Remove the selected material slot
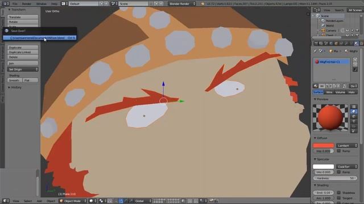The width and height of the screenshot is (364, 204). click(355, 65)
